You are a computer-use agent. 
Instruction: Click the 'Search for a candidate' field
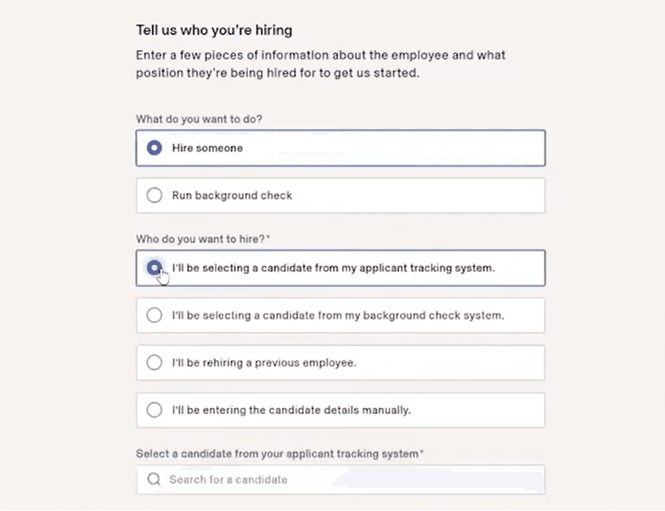coord(350,479)
